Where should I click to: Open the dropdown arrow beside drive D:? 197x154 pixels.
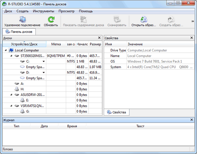click(x=43, y=73)
